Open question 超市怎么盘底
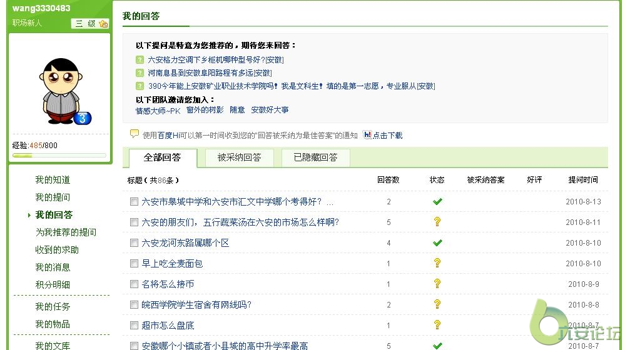 (168, 326)
